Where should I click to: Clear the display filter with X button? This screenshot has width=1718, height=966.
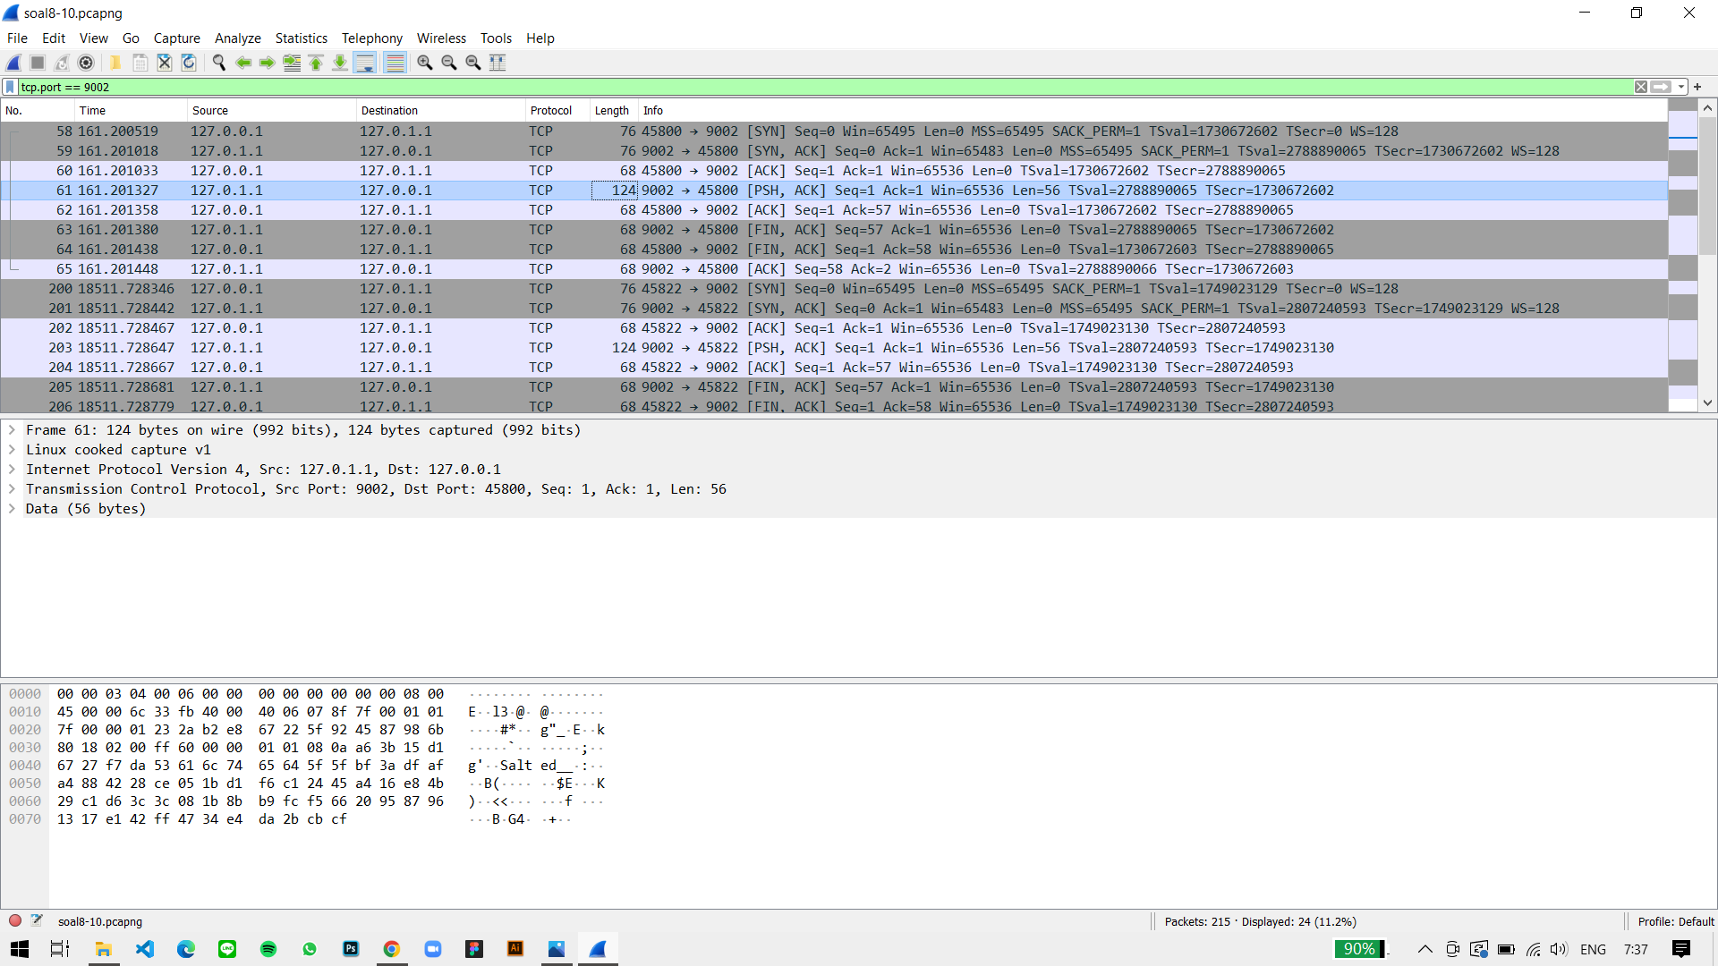[1640, 87]
